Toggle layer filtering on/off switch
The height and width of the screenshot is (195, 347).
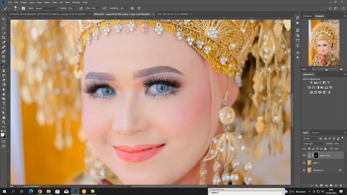coord(342,138)
